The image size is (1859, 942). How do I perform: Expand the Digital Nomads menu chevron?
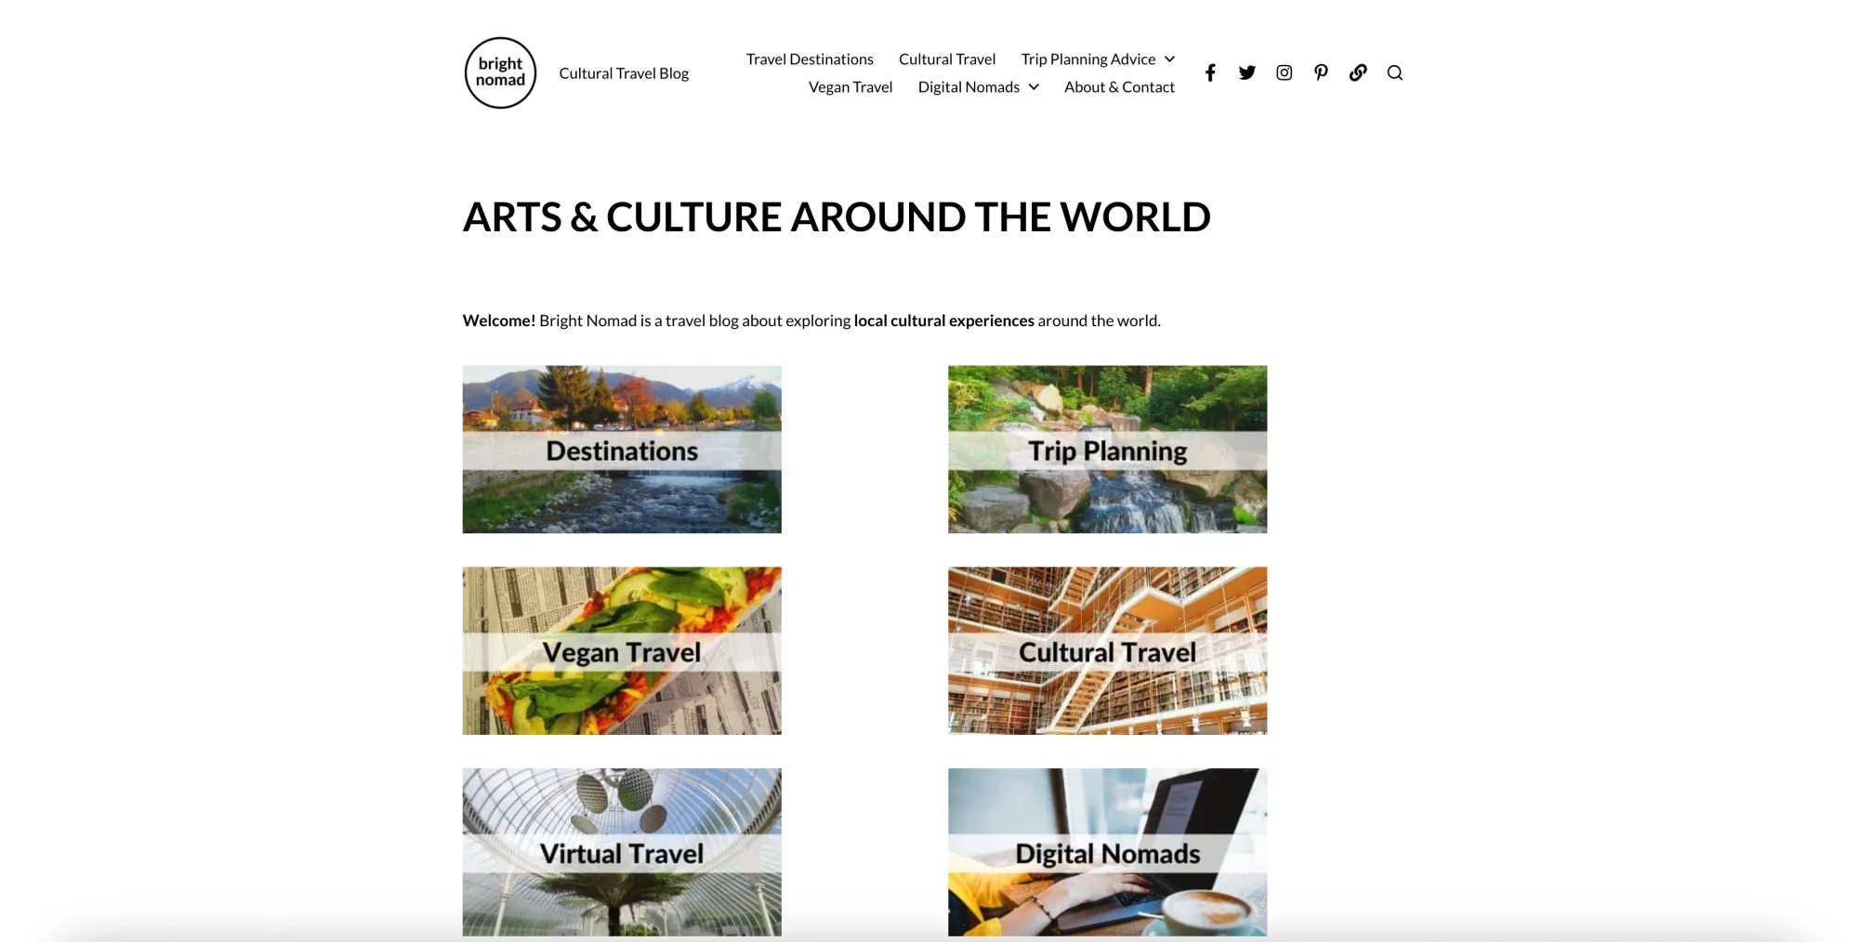(1034, 86)
